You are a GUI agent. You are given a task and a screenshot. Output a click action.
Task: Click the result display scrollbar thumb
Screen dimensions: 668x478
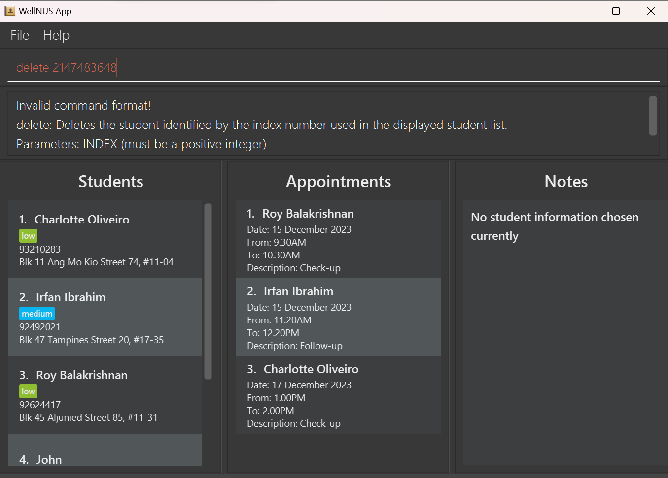(653, 116)
